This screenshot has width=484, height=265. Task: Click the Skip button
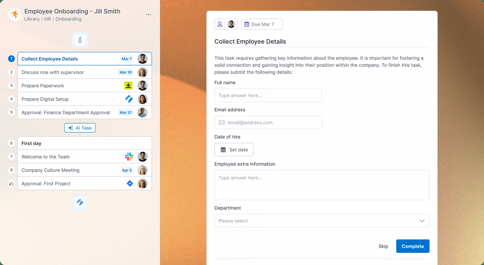coord(383,246)
